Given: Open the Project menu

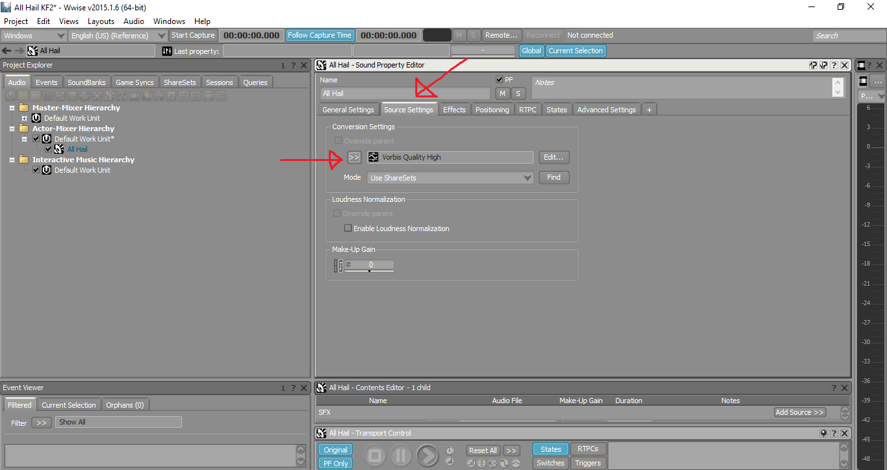Looking at the screenshot, I should click(16, 21).
